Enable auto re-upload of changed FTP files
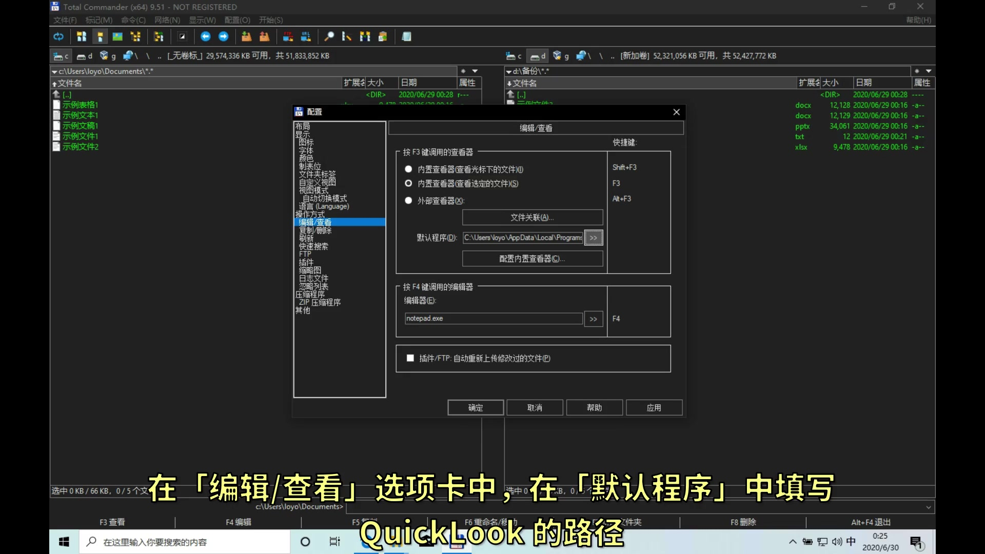Viewport: 985px width, 554px height. tap(410, 358)
